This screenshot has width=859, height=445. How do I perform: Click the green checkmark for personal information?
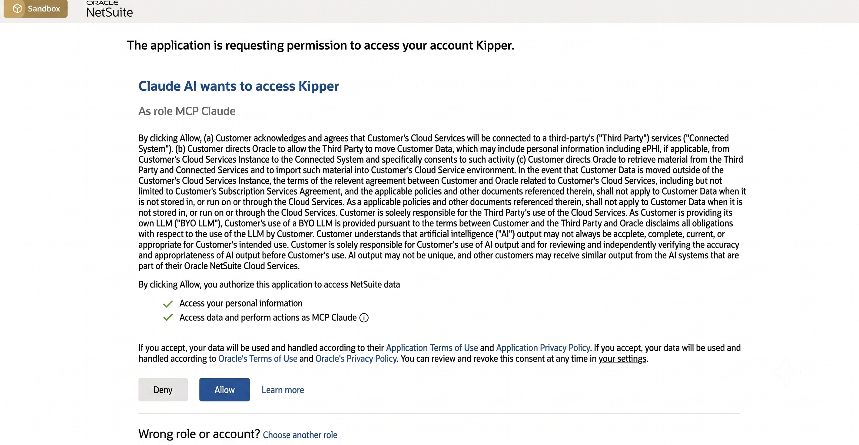(168, 304)
